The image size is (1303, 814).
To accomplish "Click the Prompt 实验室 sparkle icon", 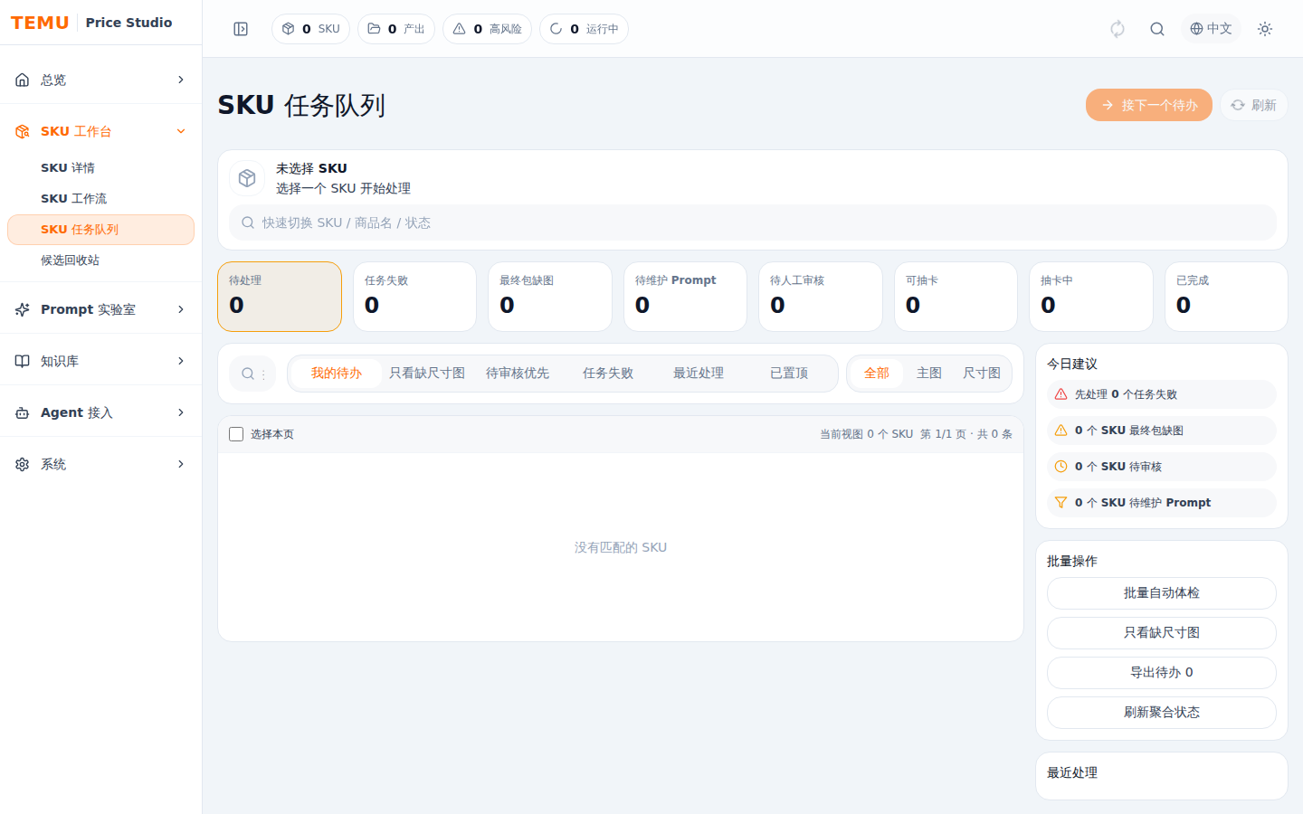I will (x=23, y=309).
